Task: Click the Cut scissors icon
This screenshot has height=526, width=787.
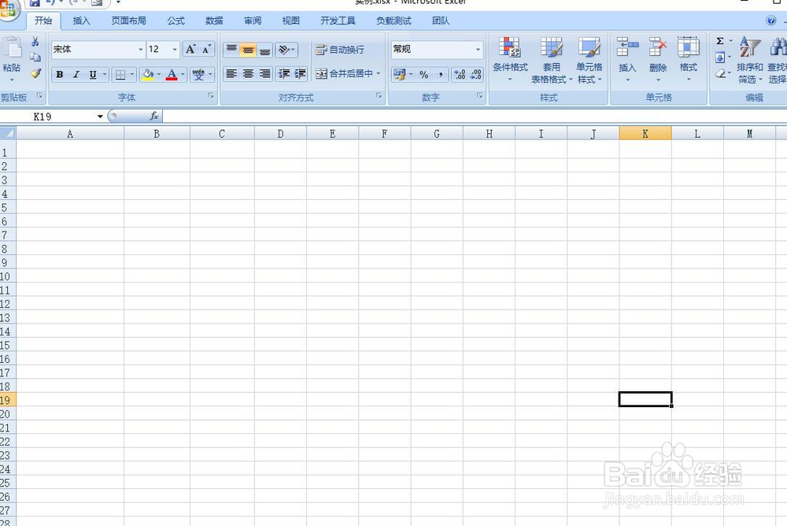Action: (35, 42)
